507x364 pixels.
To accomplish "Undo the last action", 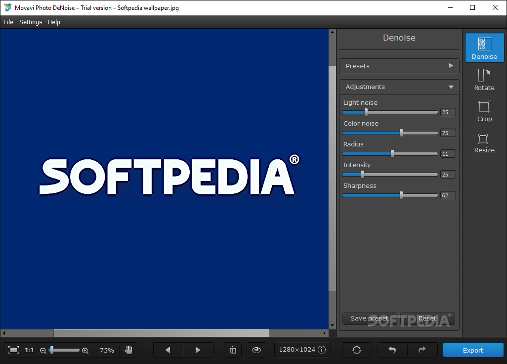I will pyautogui.click(x=392, y=350).
